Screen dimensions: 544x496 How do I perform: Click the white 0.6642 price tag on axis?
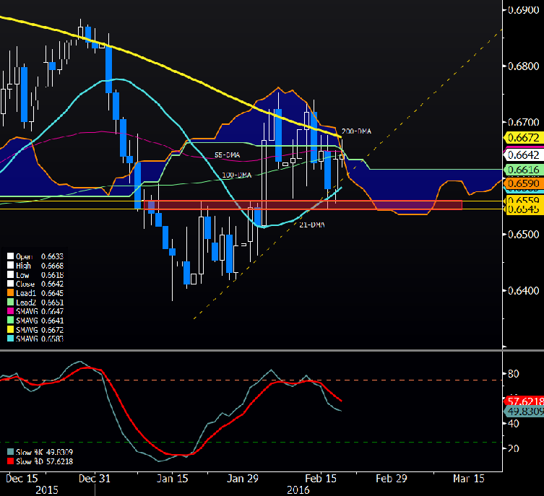tap(524, 155)
